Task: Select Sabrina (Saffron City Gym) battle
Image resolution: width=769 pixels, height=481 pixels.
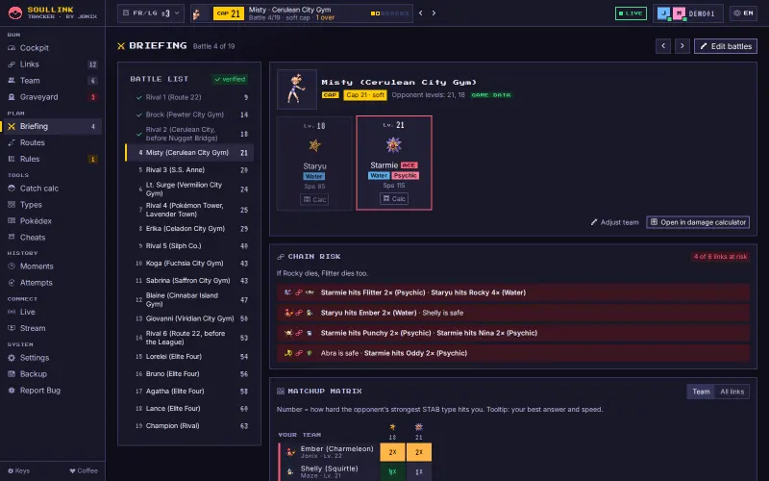Action: pyautogui.click(x=189, y=281)
